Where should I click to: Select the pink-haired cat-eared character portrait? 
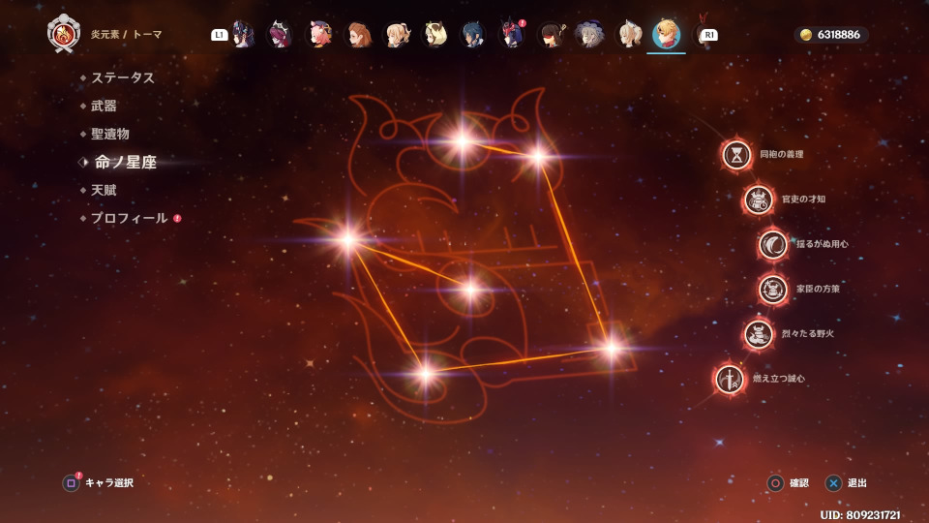[319, 35]
